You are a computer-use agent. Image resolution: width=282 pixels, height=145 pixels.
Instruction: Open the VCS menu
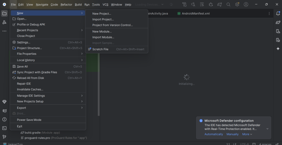pyautogui.click(x=105, y=4)
